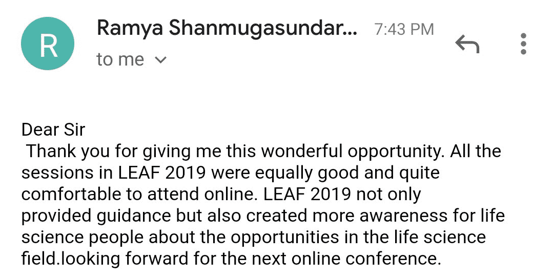This screenshot has height=279, width=553.
Task: Open sender name Ramya Shanmugasundar...
Action: click(x=227, y=28)
